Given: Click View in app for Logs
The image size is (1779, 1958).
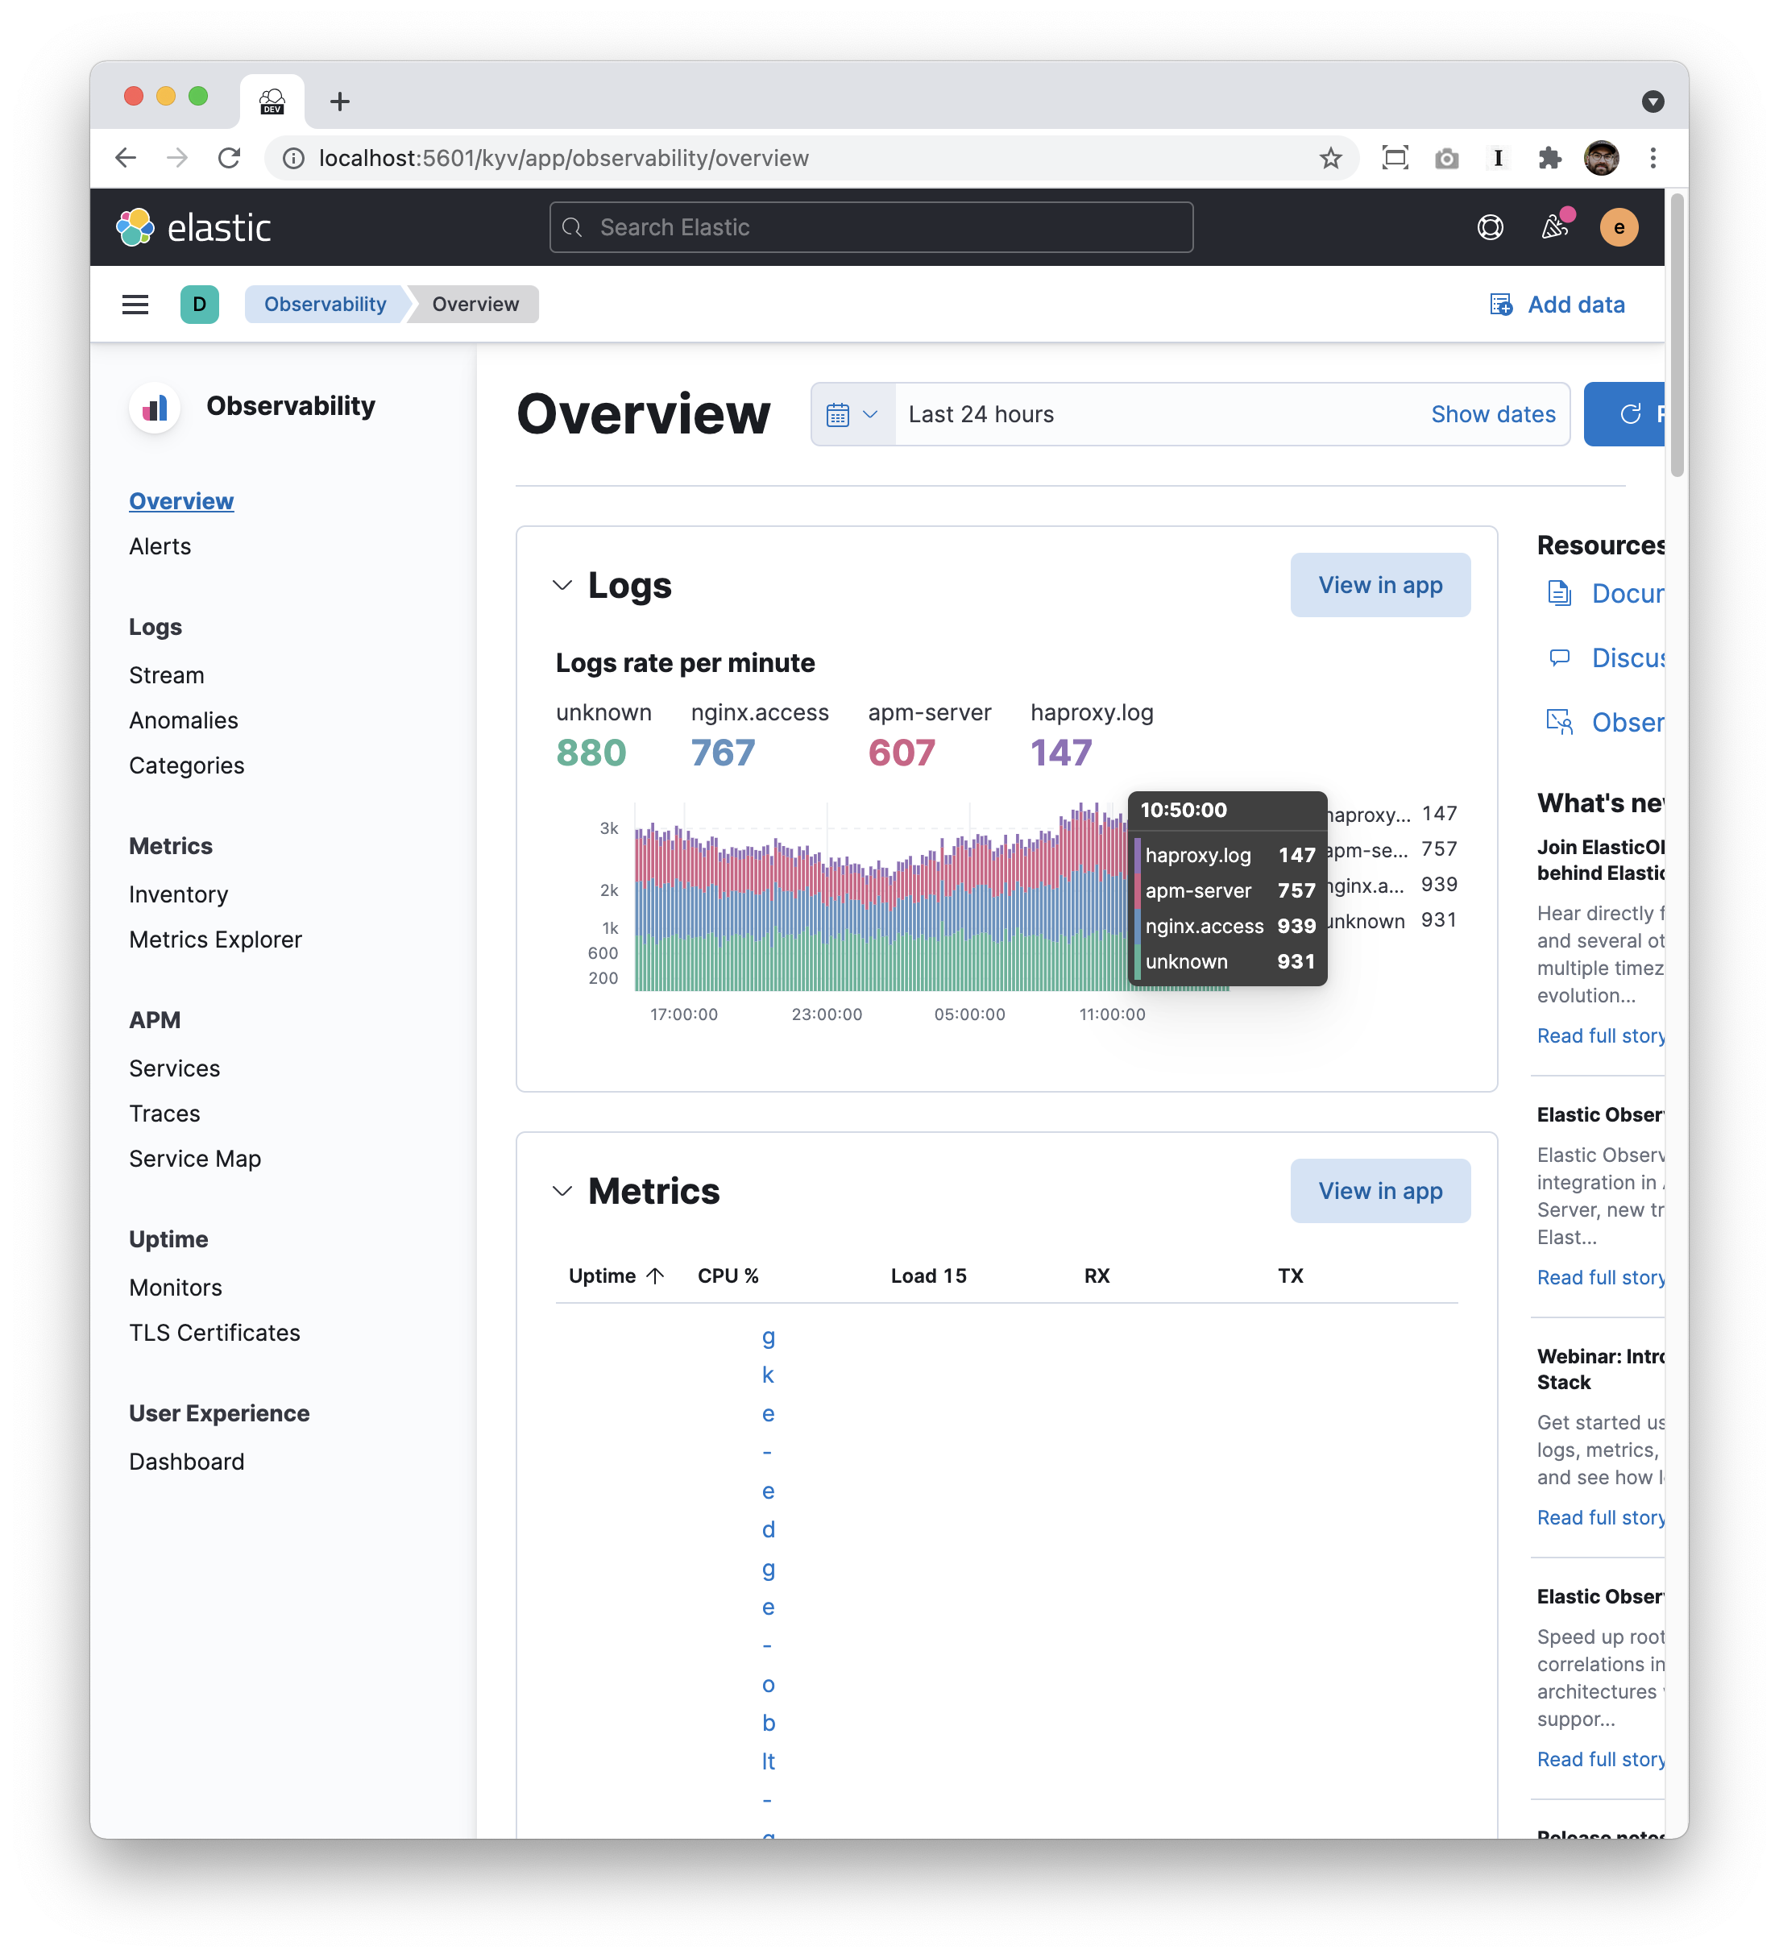Looking at the screenshot, I should point(1380,586).
